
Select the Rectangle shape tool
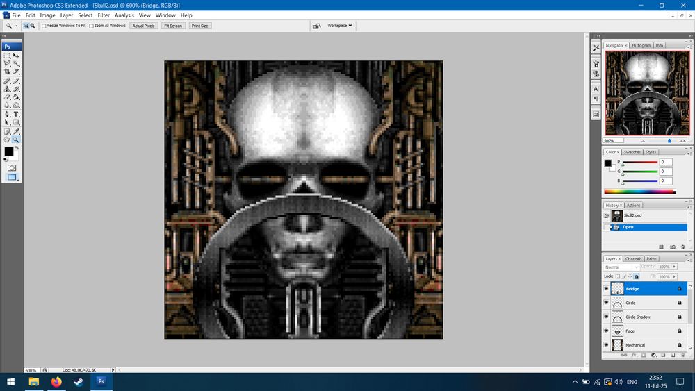16,122
